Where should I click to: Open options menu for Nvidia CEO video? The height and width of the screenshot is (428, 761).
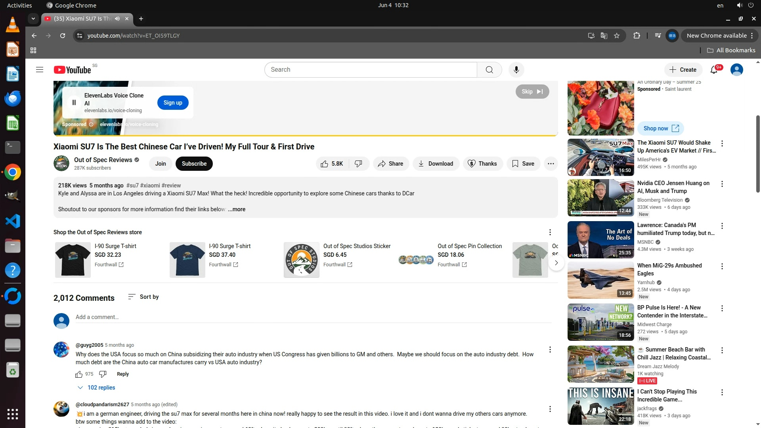[x=722, y=184]
